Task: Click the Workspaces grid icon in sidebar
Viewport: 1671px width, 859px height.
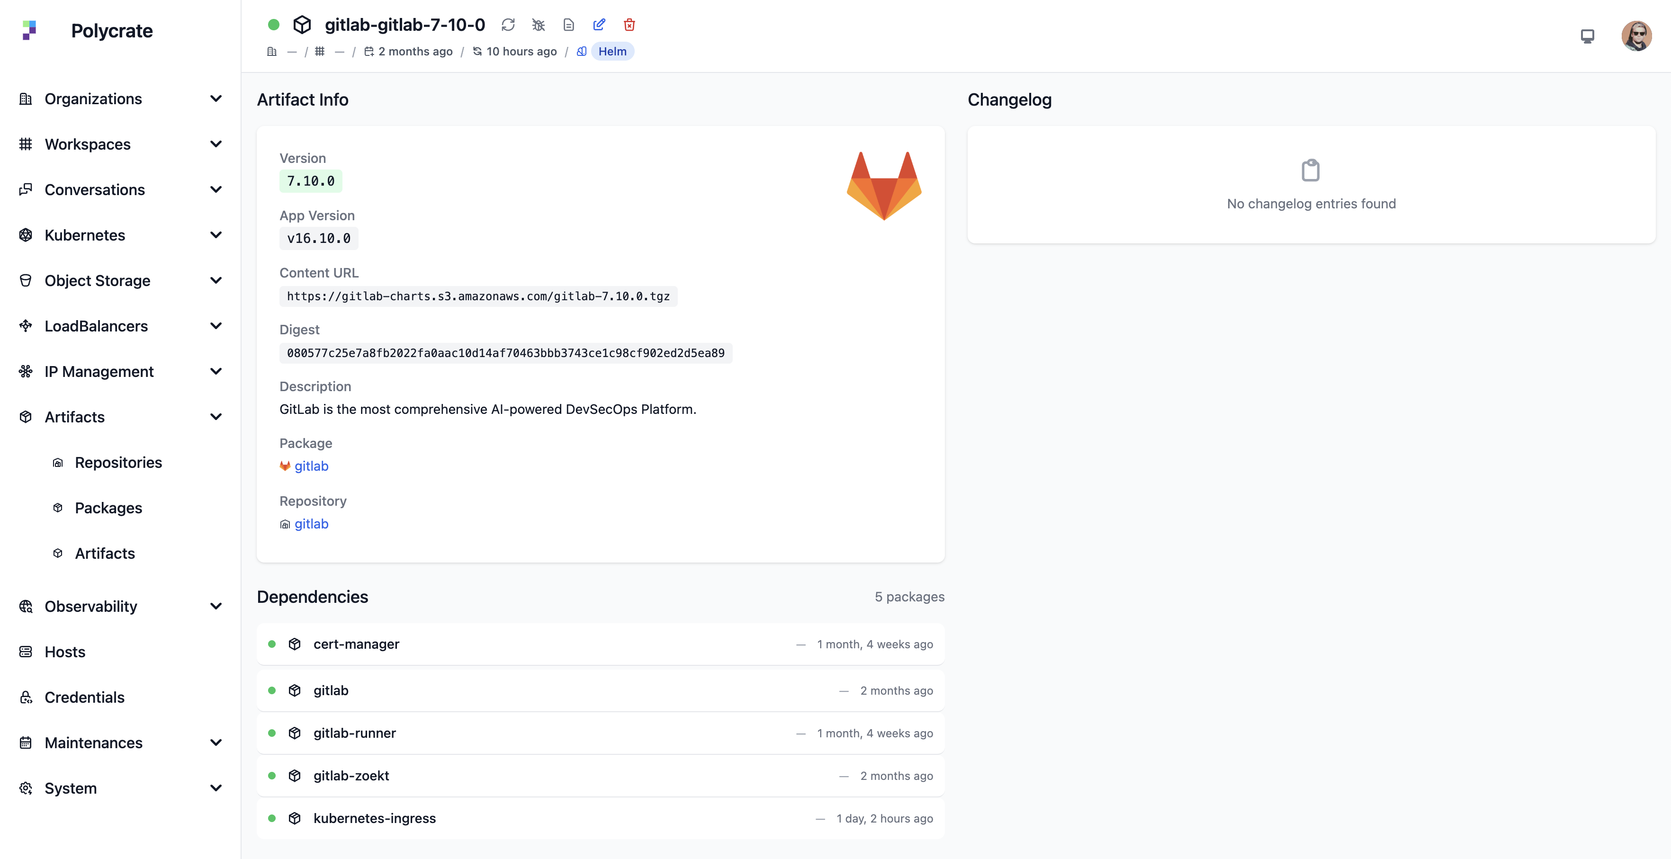Action: point(26,144)
